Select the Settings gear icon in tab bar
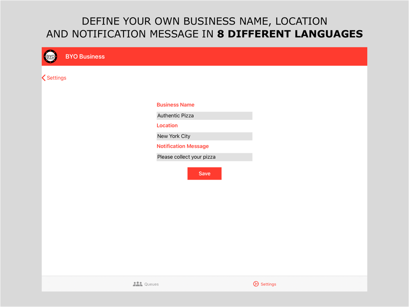The image size is (409, 307). tap(256, 284)
